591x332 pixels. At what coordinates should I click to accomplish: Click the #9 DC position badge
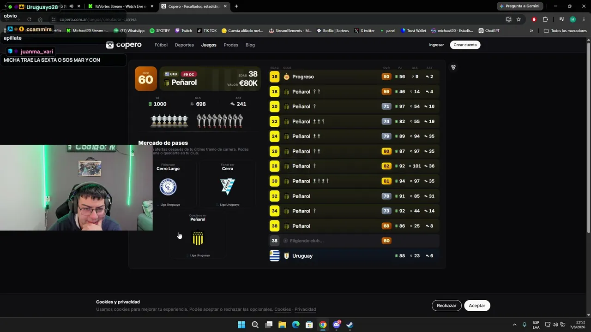click(188, 74)
